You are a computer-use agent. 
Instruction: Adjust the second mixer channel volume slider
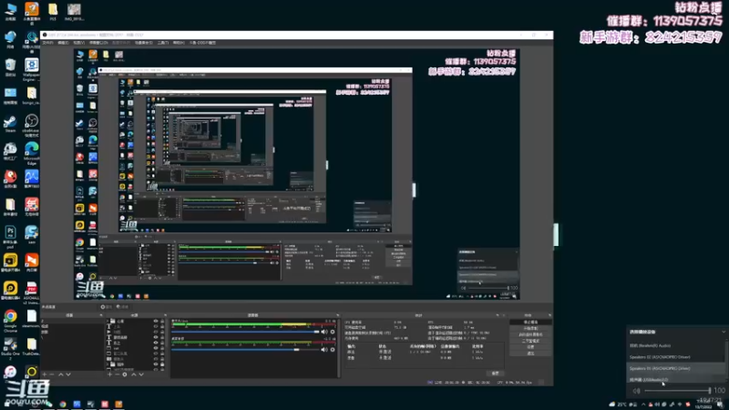pos(245,350)
